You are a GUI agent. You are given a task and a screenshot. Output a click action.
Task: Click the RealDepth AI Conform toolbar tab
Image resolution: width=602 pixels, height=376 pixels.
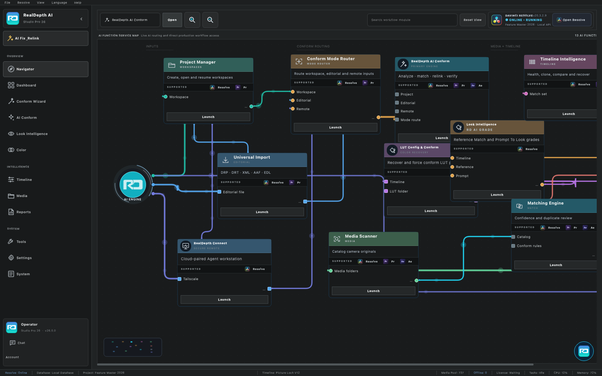tap(130, 20)
